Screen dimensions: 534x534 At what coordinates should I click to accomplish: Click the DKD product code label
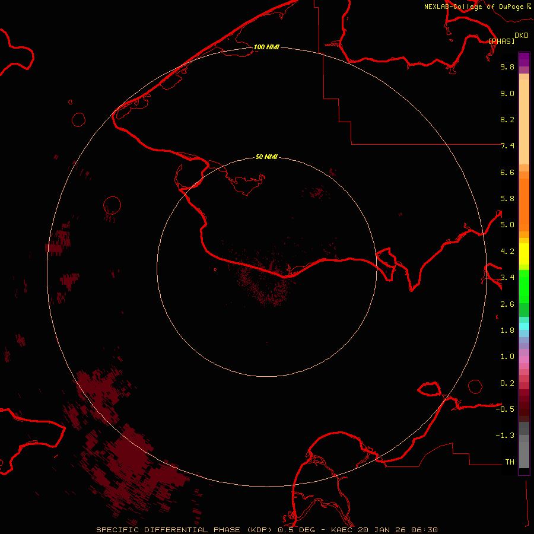(x=522, y=35)
